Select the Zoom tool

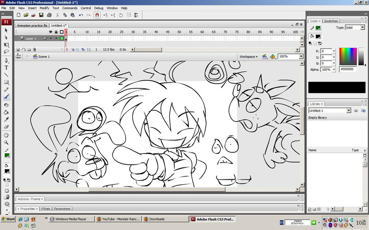coord(6,143)
